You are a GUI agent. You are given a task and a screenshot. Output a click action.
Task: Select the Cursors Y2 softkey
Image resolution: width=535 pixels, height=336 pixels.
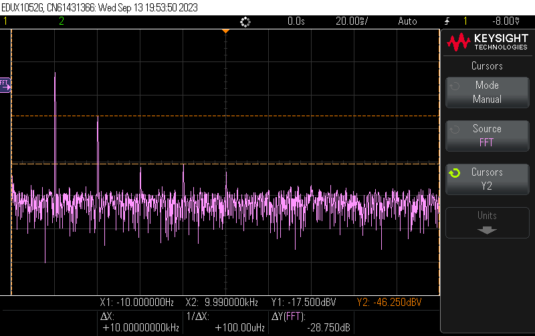pos(488,179)
